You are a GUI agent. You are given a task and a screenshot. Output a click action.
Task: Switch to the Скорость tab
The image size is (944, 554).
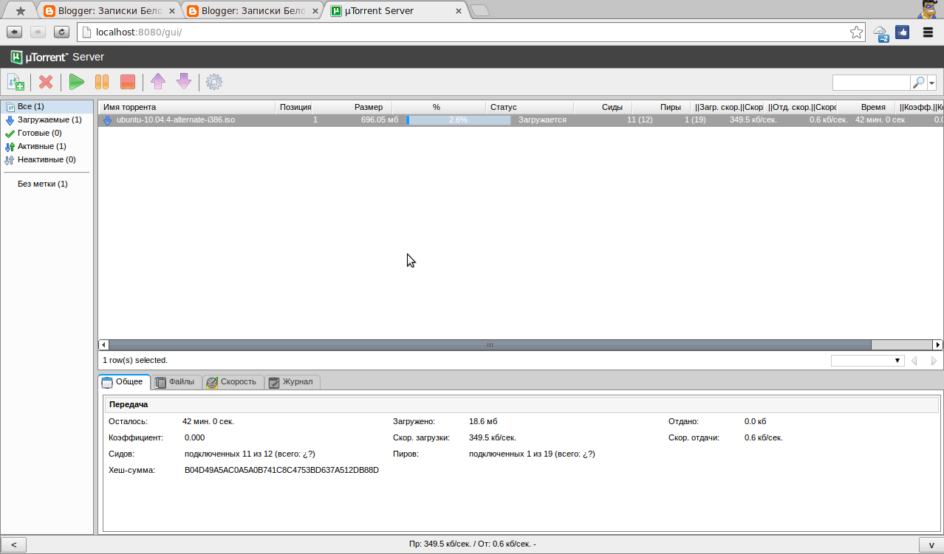click(x=233, y=382)
